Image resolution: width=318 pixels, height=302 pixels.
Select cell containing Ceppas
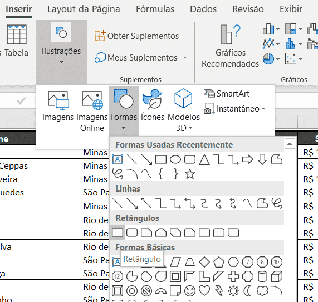click(x=41, y=166)
